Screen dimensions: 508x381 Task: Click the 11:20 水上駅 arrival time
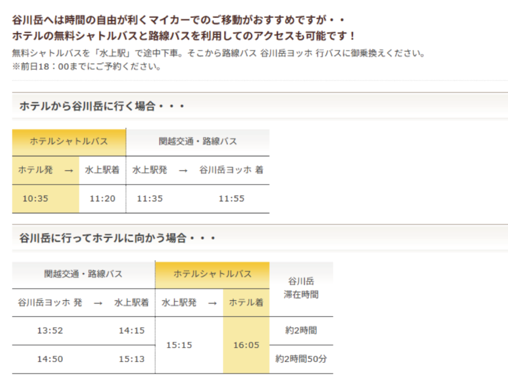tap(102, 199)
